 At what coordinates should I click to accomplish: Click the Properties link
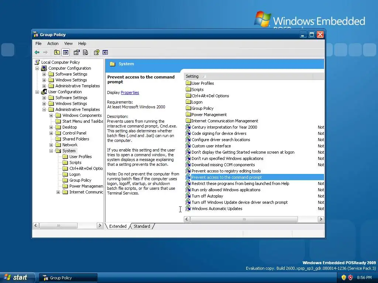tap(130, 92)
